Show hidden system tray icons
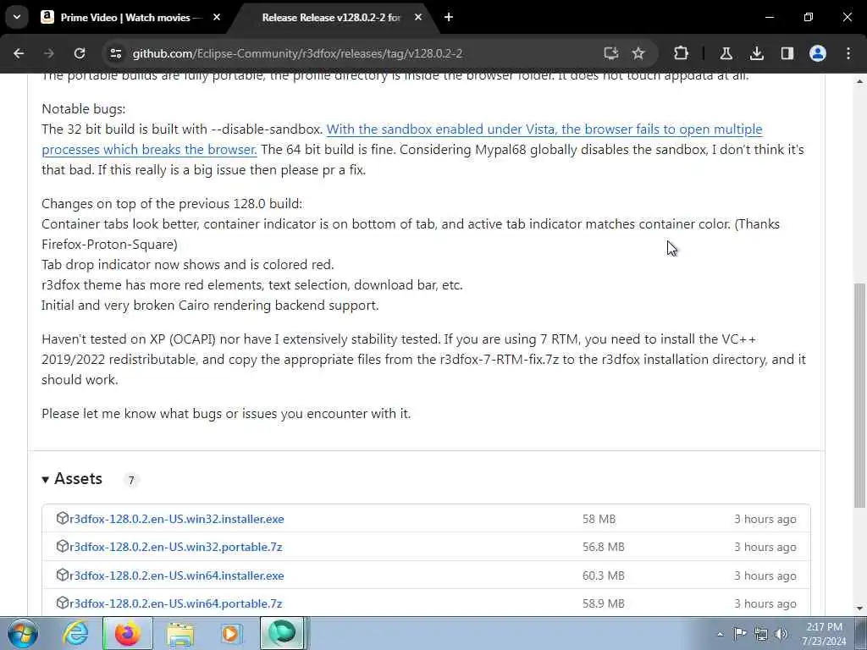Screen dimensions: 867x650 coord(720,634)
